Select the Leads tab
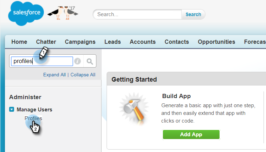This screenshot has width=266, height=152. (x=113, y=42)
